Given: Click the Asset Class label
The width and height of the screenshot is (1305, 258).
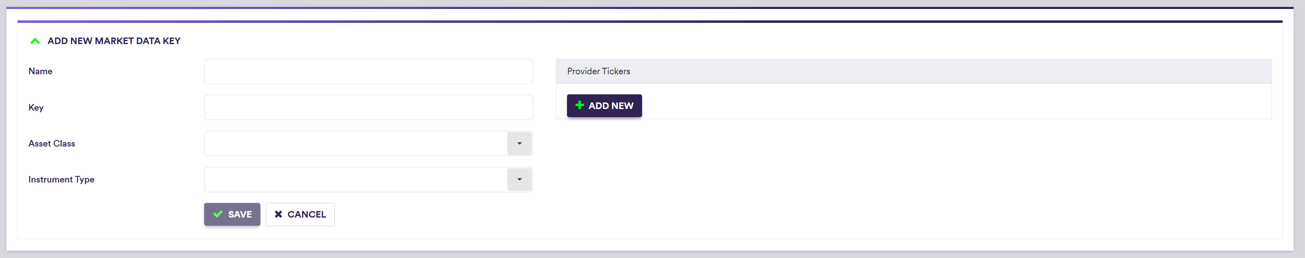Looking at the screenshot, I should click(52, 143).
